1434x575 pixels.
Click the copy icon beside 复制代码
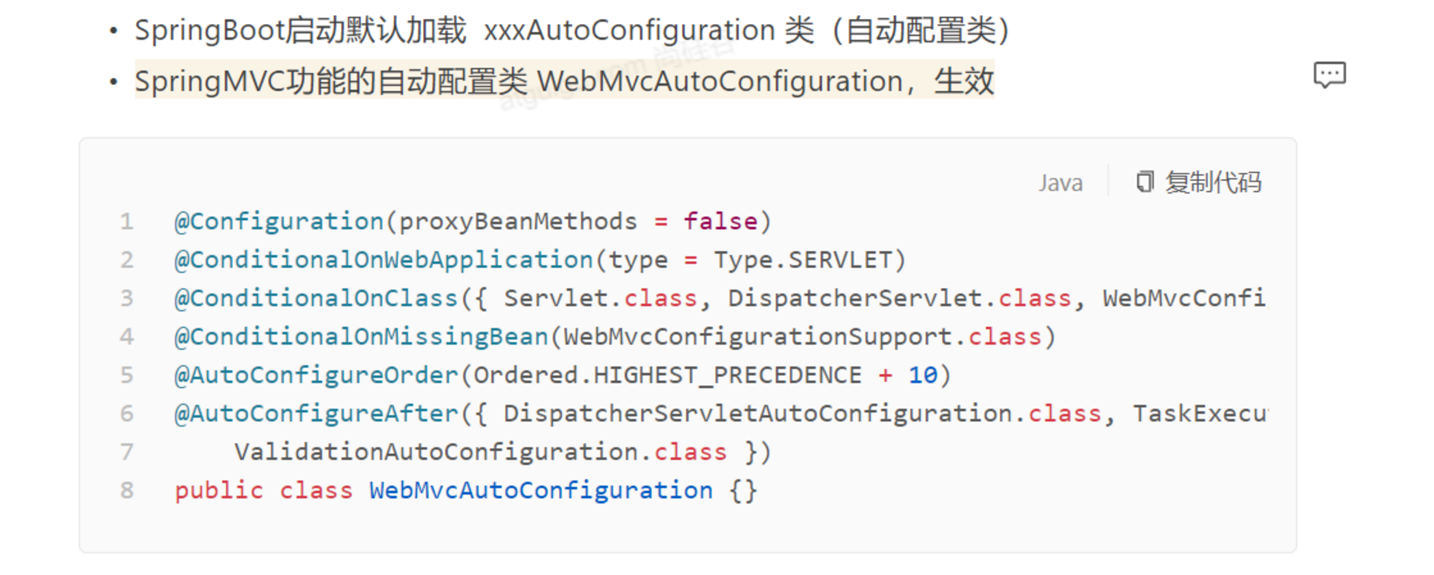(1144, 182)
